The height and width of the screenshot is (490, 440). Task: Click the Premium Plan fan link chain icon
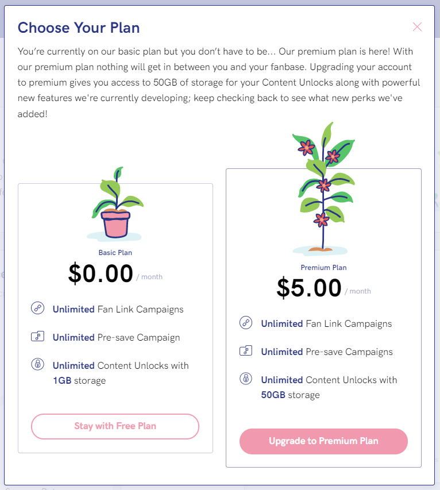(246, 322)
